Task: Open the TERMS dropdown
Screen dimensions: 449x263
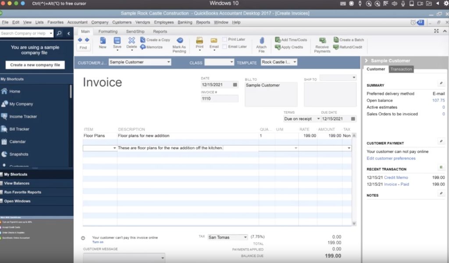Action: tap(318, 119)
